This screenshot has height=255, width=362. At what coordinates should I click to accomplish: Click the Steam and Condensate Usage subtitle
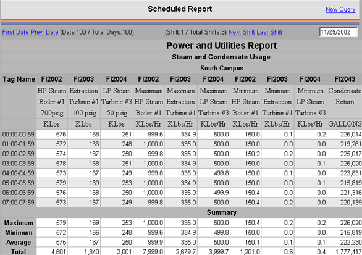tap(221, 57)
